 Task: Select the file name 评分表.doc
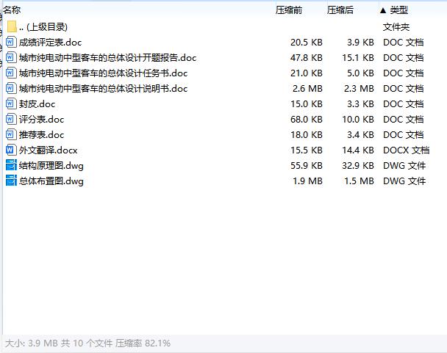42,120
